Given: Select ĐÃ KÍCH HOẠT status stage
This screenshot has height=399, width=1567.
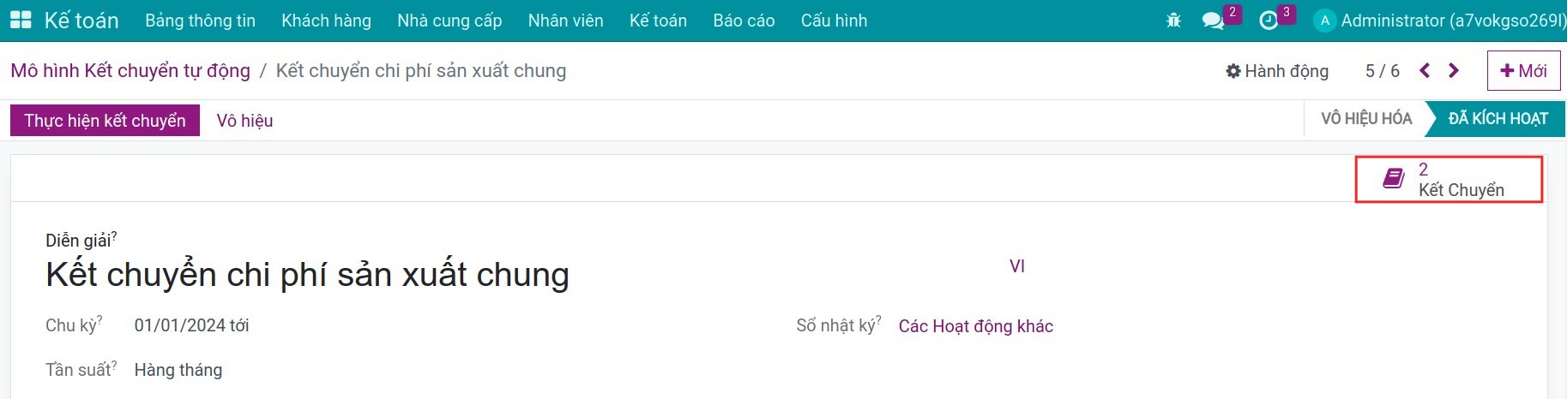Looking at the screenshot, I should click(1498, 119).
